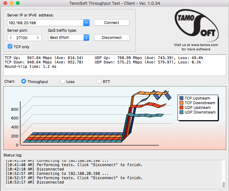Click the TCP Downstream legend swatch

coord(181,103)
